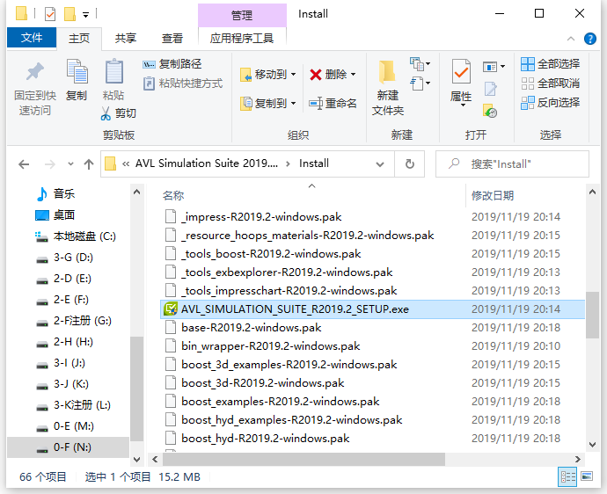Click Copy path (复制路径)
Viewport: 607px width, 494px height.
click(x=172, y=64)
